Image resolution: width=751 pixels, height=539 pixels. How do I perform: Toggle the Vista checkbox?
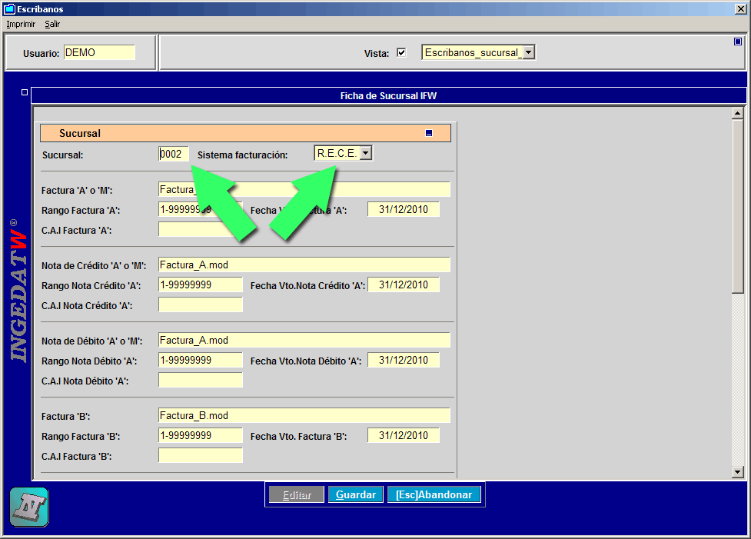(401, 53)
